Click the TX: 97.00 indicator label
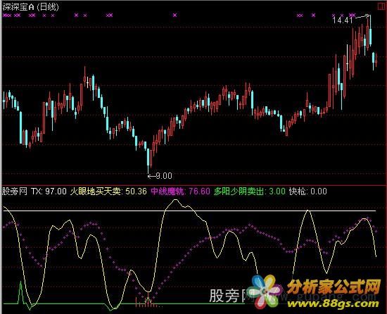 coord(49,191)
